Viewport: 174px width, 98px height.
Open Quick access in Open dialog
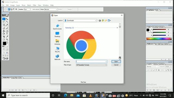coord(57,27)
